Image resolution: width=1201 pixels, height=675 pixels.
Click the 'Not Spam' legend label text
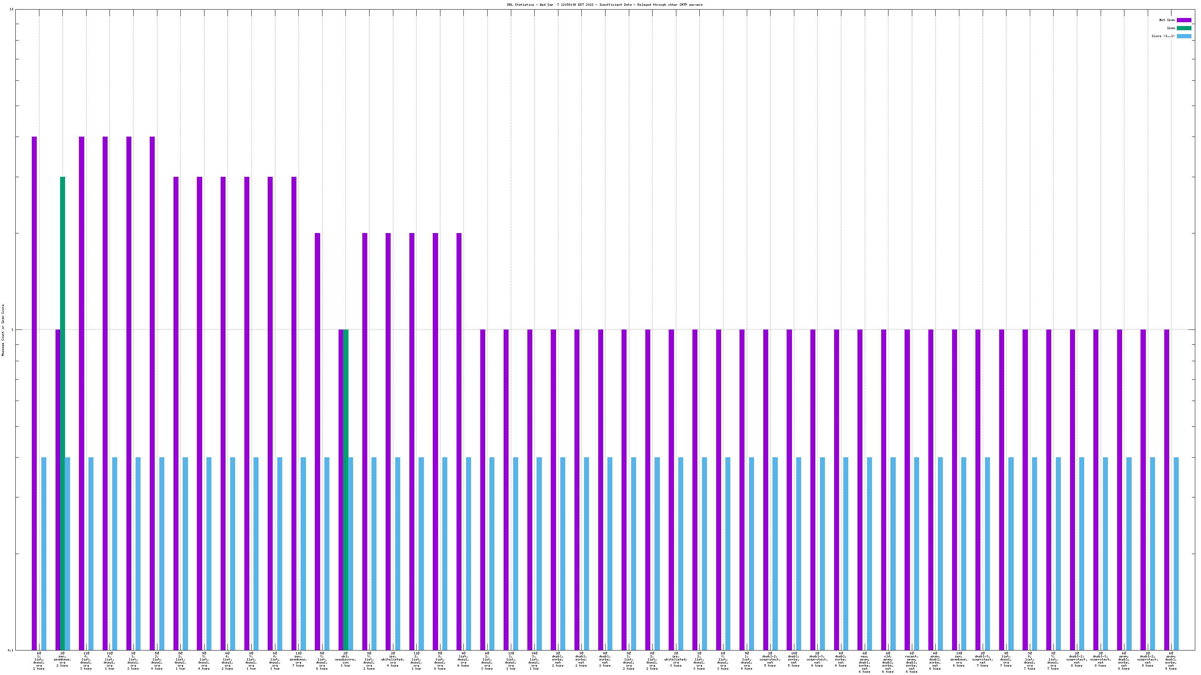(1167, 20)
